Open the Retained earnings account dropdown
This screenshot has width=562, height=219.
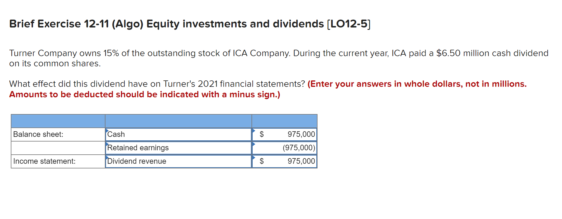[x=178, y=148]
